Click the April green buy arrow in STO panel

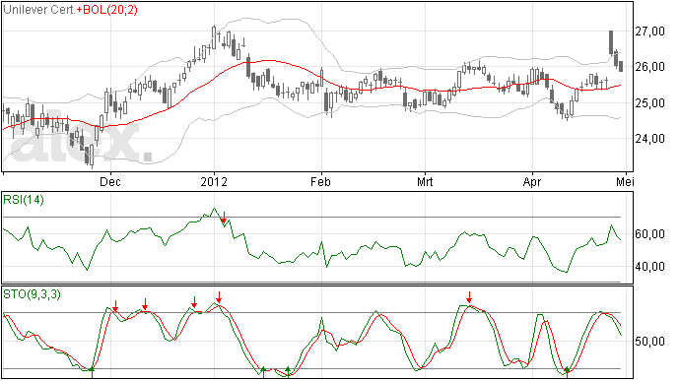(x=567, y=372)
